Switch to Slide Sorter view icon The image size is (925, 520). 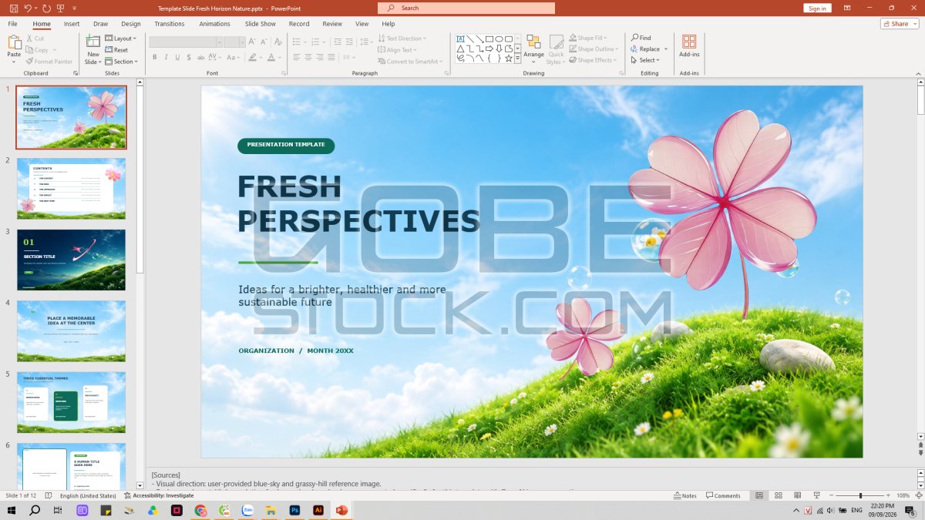click(779, 495)
